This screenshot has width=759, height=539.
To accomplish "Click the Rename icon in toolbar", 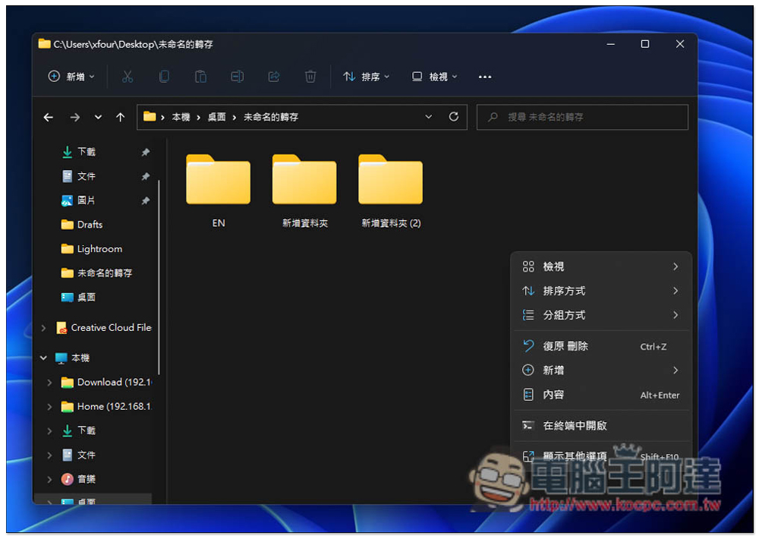I will point(237,77).
